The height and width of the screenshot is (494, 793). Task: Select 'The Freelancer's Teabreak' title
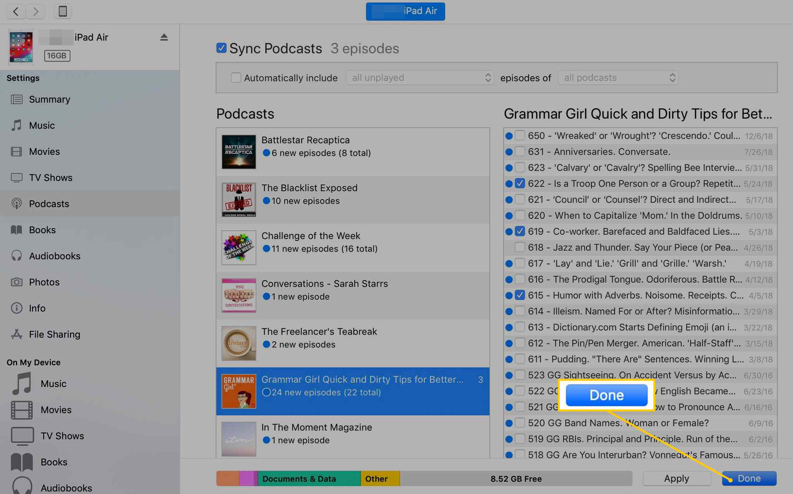tap(319, 332)
